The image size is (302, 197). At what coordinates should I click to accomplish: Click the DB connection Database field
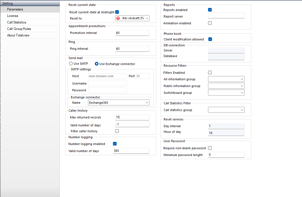226,57
